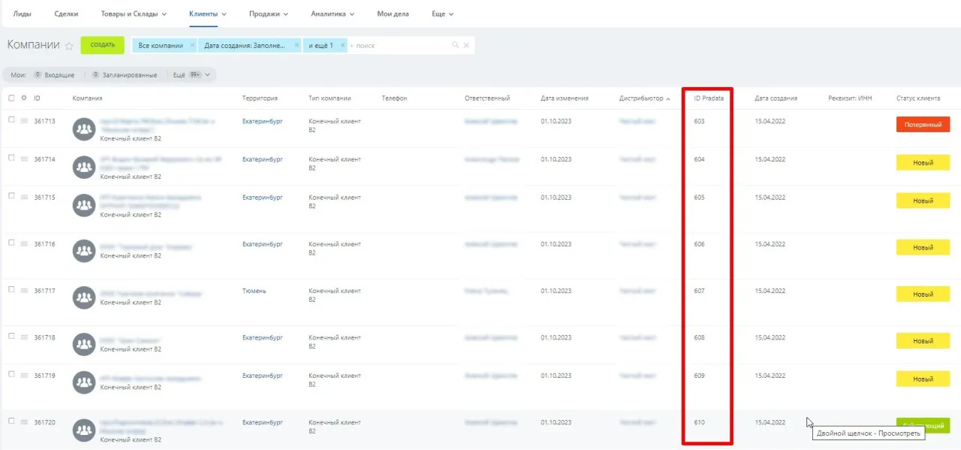The image size is (961, 450).
Task: Toggle the select-all checkbox in the header
Action: (x=10, y=98)
